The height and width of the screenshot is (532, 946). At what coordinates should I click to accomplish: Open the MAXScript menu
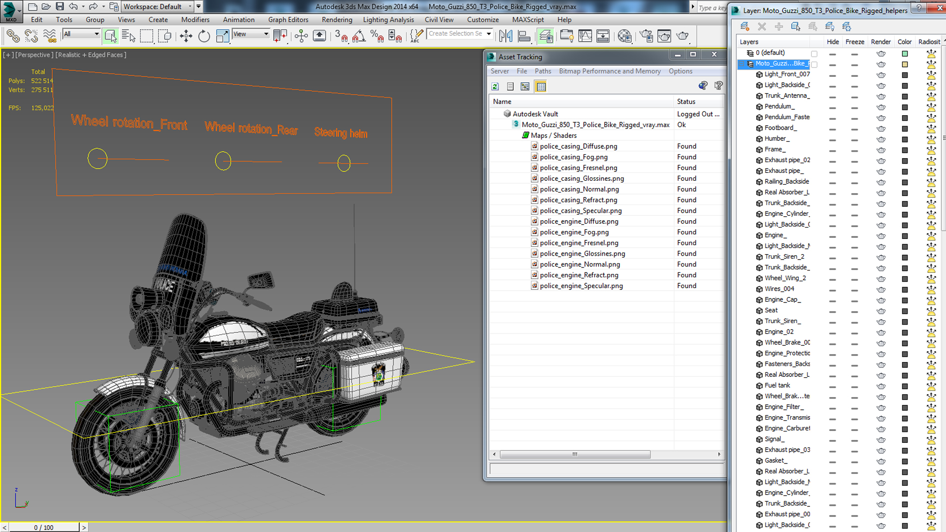(x=528, y=20)
